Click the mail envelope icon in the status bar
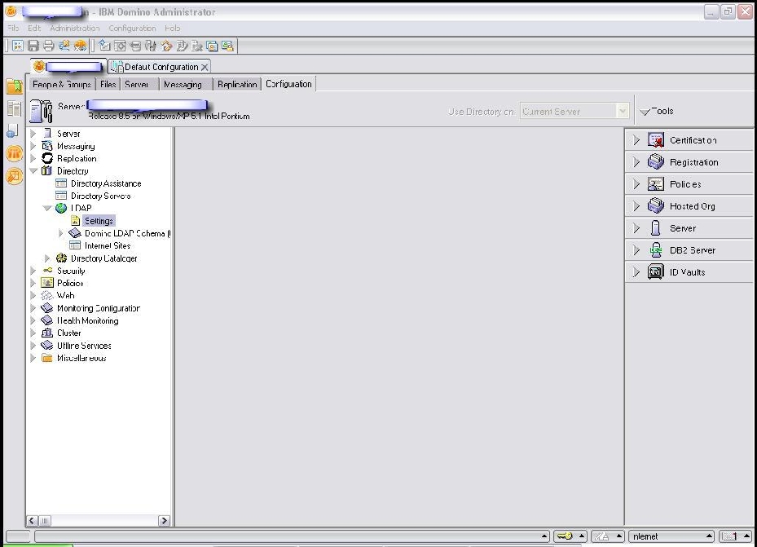757x547 pixels. 730,536
